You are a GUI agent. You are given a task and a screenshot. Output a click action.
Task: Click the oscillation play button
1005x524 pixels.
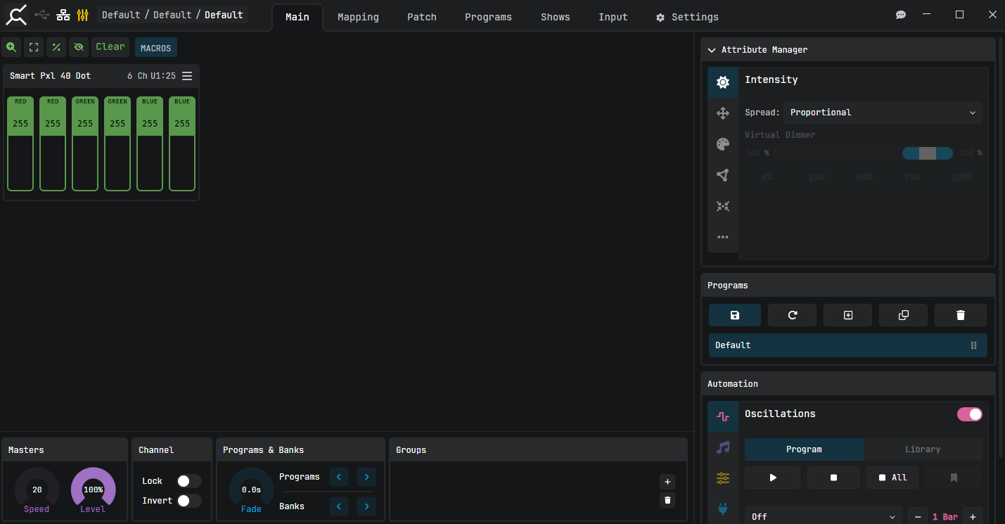[773, 478]
